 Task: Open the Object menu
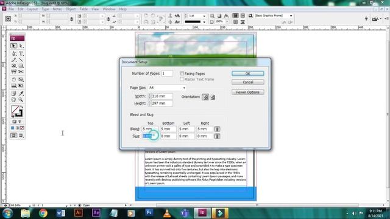click(71, 9)
